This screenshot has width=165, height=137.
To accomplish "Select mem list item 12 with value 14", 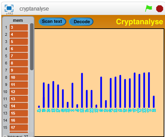I will click(x=19, y=106).
